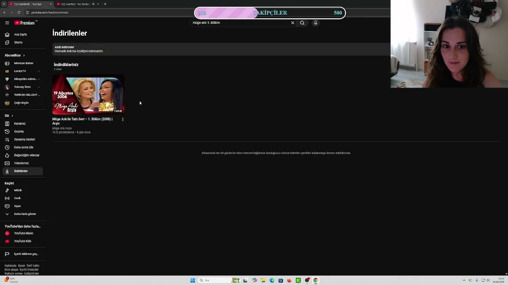Open the Tolunay Ören channel
The width and height of the screenshot is (508, 285).
[23, 87]
